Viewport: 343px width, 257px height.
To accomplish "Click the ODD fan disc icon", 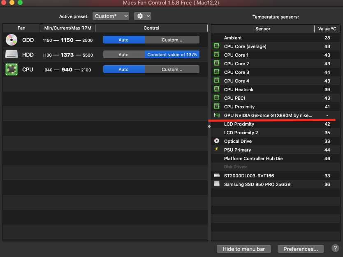I will click(x=12, y=40).
